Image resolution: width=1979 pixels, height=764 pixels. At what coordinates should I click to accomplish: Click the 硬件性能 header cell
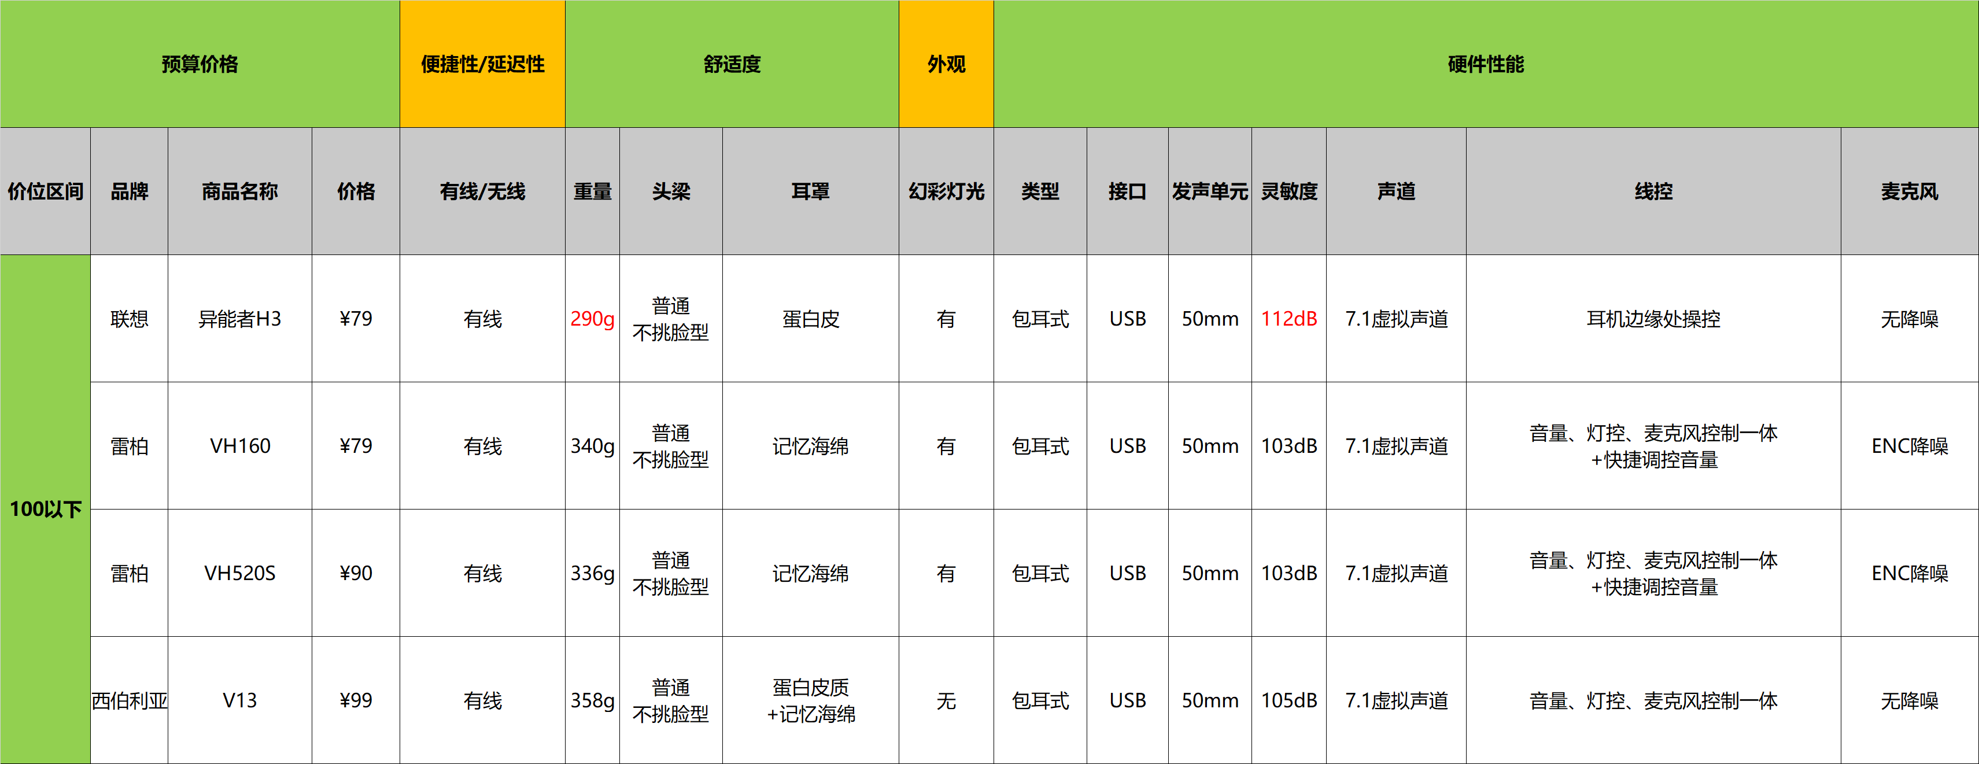(x=1485, y=64)
